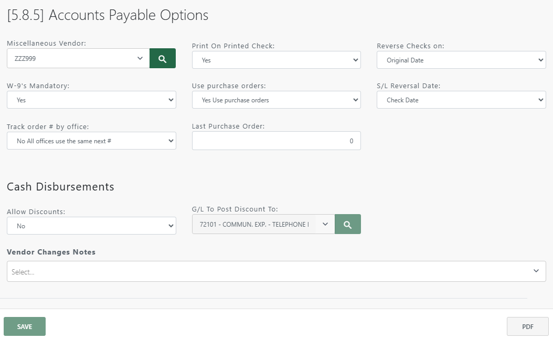Open the S/L Reversal Date dropdown
This screenshot has height=339, width=553.
click(461, 100)
